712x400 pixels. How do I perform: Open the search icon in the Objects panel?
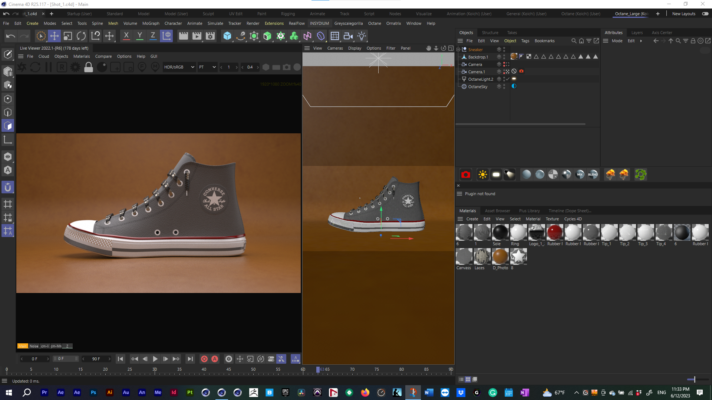[573, 41]
